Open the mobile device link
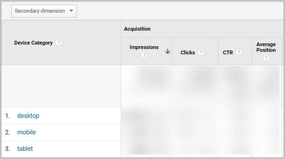Screen dimensions: 285x159 (x=26, y=132)
